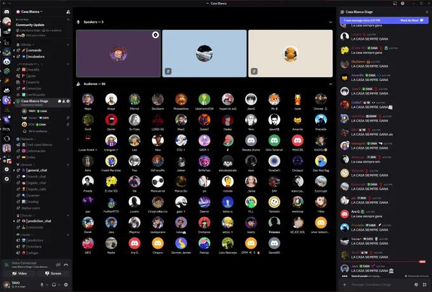Click the invite members icon beside Casa Blanca
432x292 pixels.
pyautogui.click(x=68, y=12)
